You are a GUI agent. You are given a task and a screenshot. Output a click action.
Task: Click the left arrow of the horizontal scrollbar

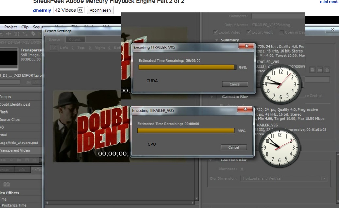pyautogui.click(x=47, y=202)
